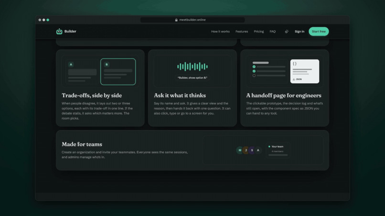Go to the Features nav link
The height and width of the screenshot is (216, 385).
[x=242, y=31]
